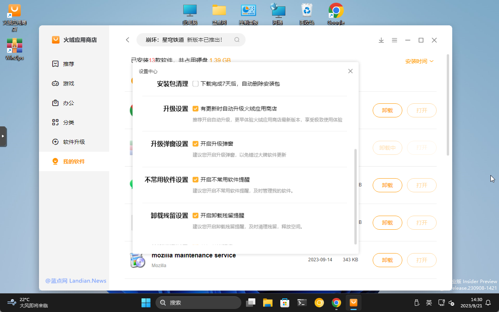Click the search magnifier icon
499x312 pixels.
point(237,40)
